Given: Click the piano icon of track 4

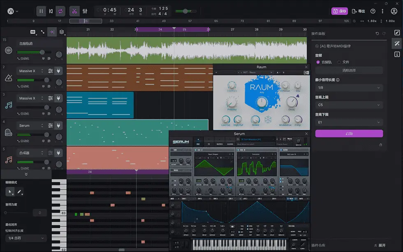Looking at the screenshot, I should (x=9, y=132).
